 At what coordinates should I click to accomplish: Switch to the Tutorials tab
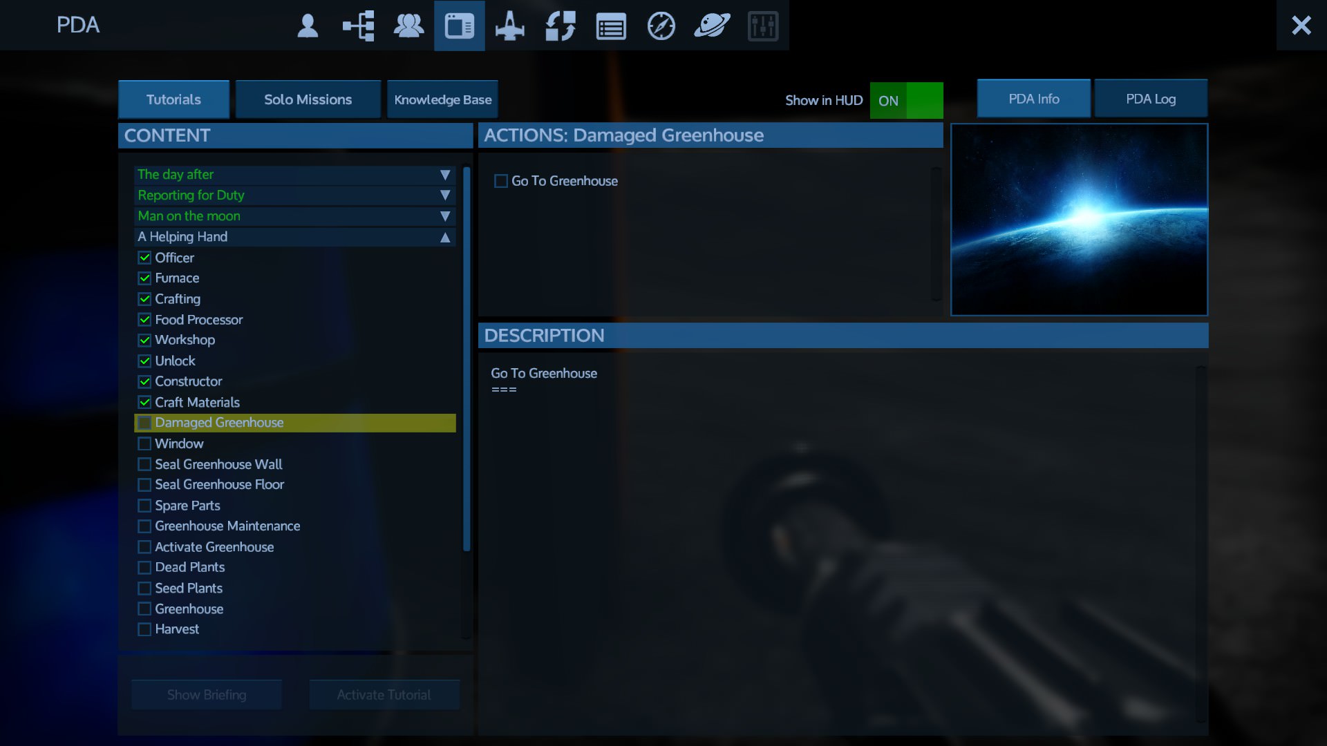[x=173, y=99]
